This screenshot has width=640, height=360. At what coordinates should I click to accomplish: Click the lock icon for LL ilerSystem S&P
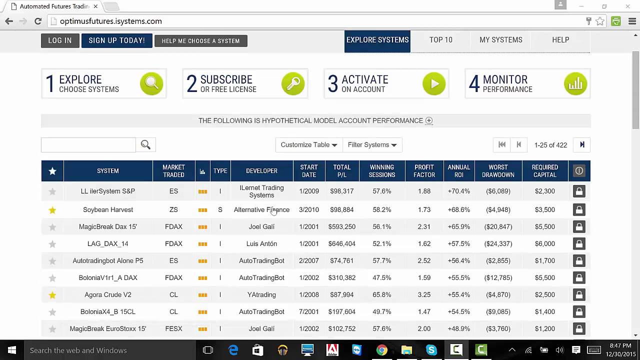click(579, 191)
